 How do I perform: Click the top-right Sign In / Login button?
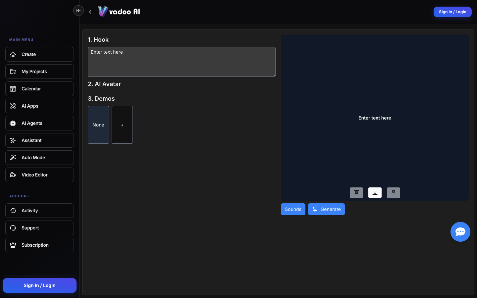pos(452,12)
